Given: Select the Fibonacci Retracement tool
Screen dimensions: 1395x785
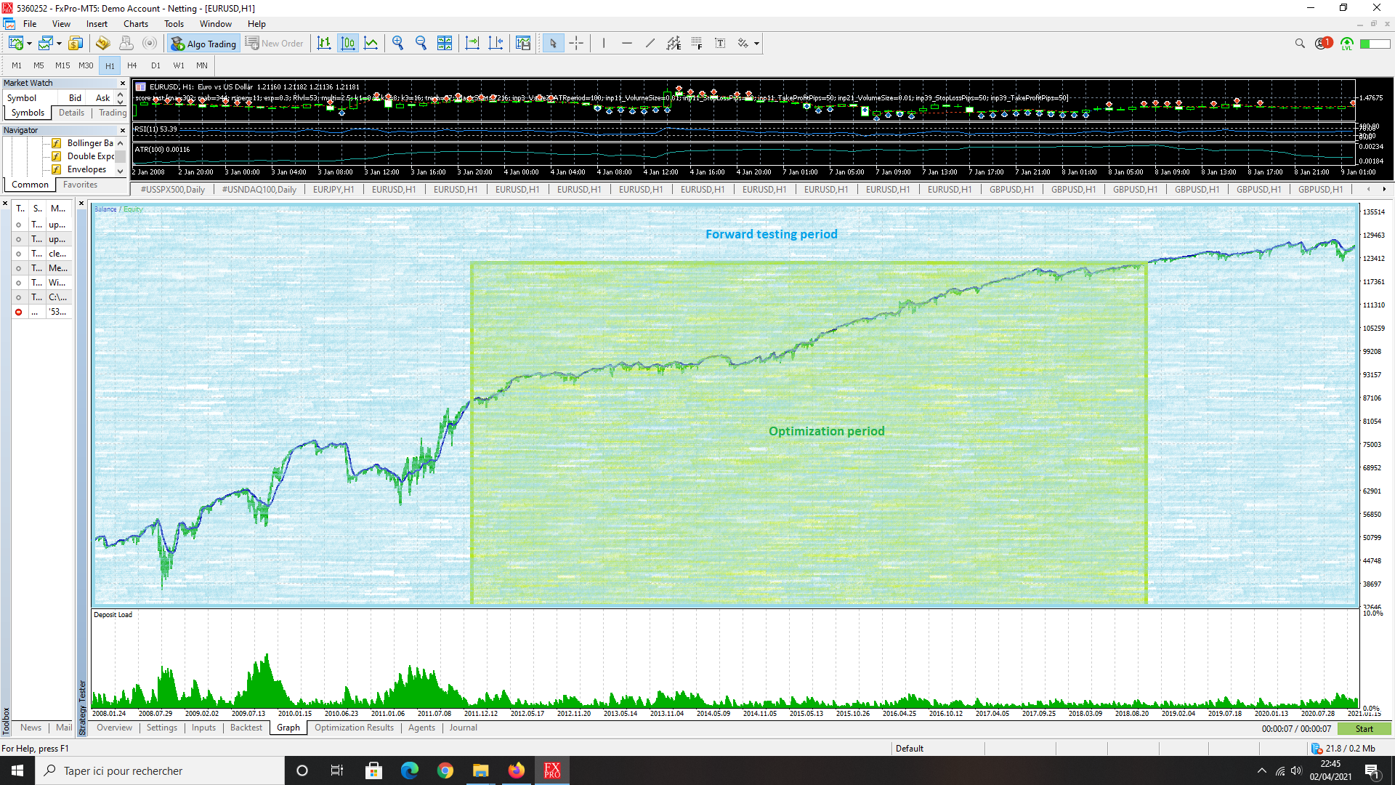Looking at the screenshot, I should [x=697, y=44].
